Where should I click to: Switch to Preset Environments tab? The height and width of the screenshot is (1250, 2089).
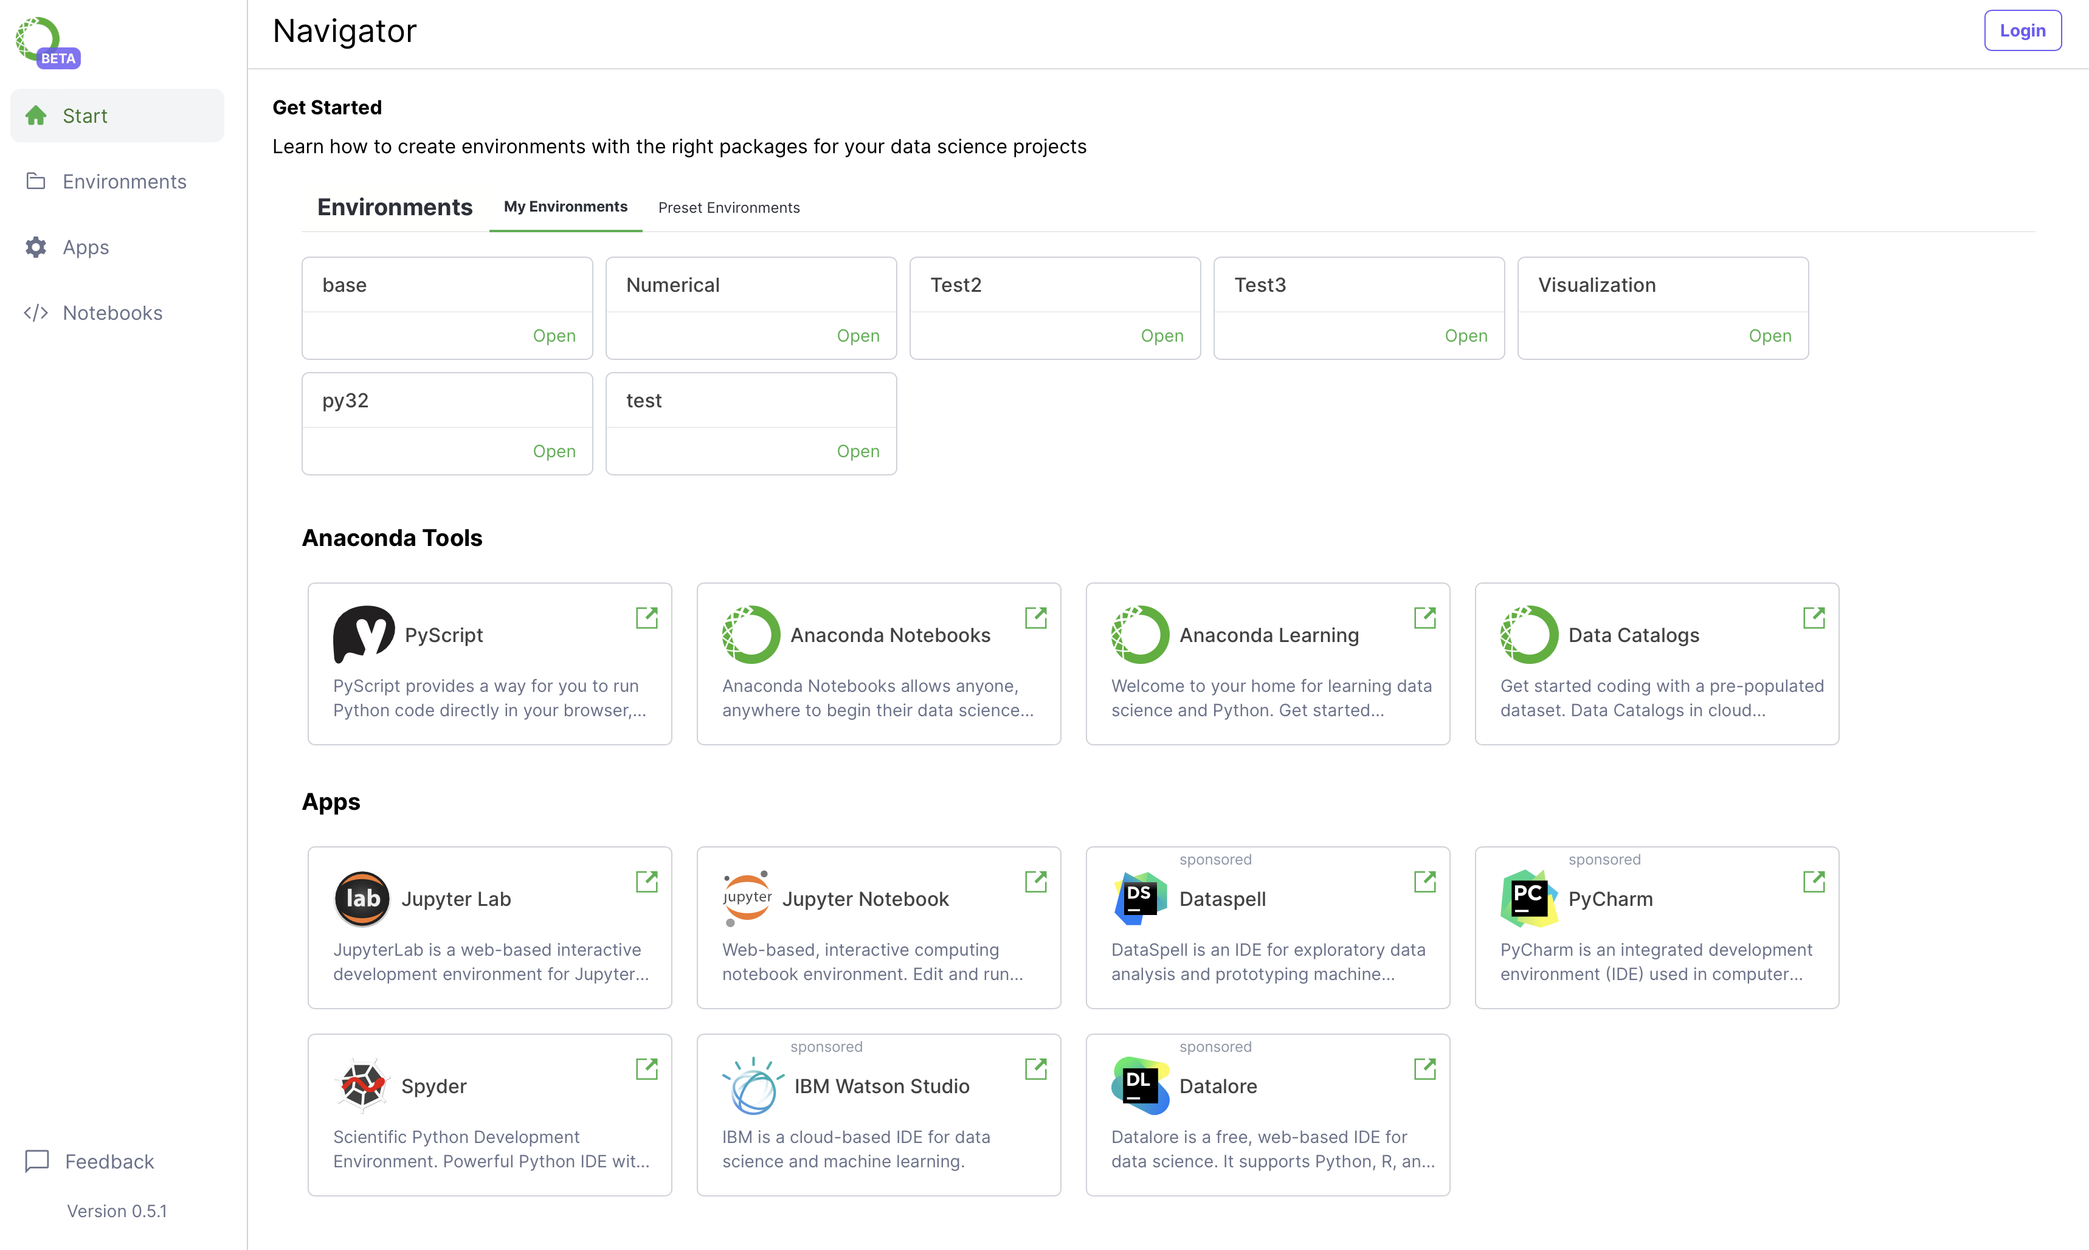(728, 207)
